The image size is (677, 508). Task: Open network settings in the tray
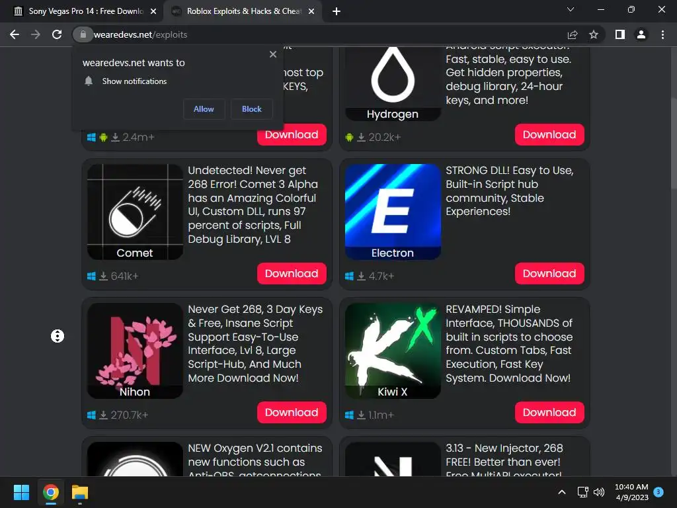pyautogui.click(x=583, y=492)
